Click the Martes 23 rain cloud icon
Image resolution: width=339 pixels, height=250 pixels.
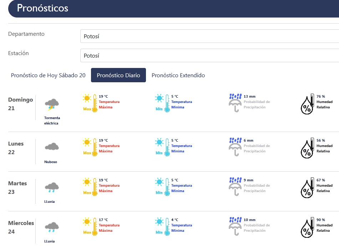coord(52,187)
